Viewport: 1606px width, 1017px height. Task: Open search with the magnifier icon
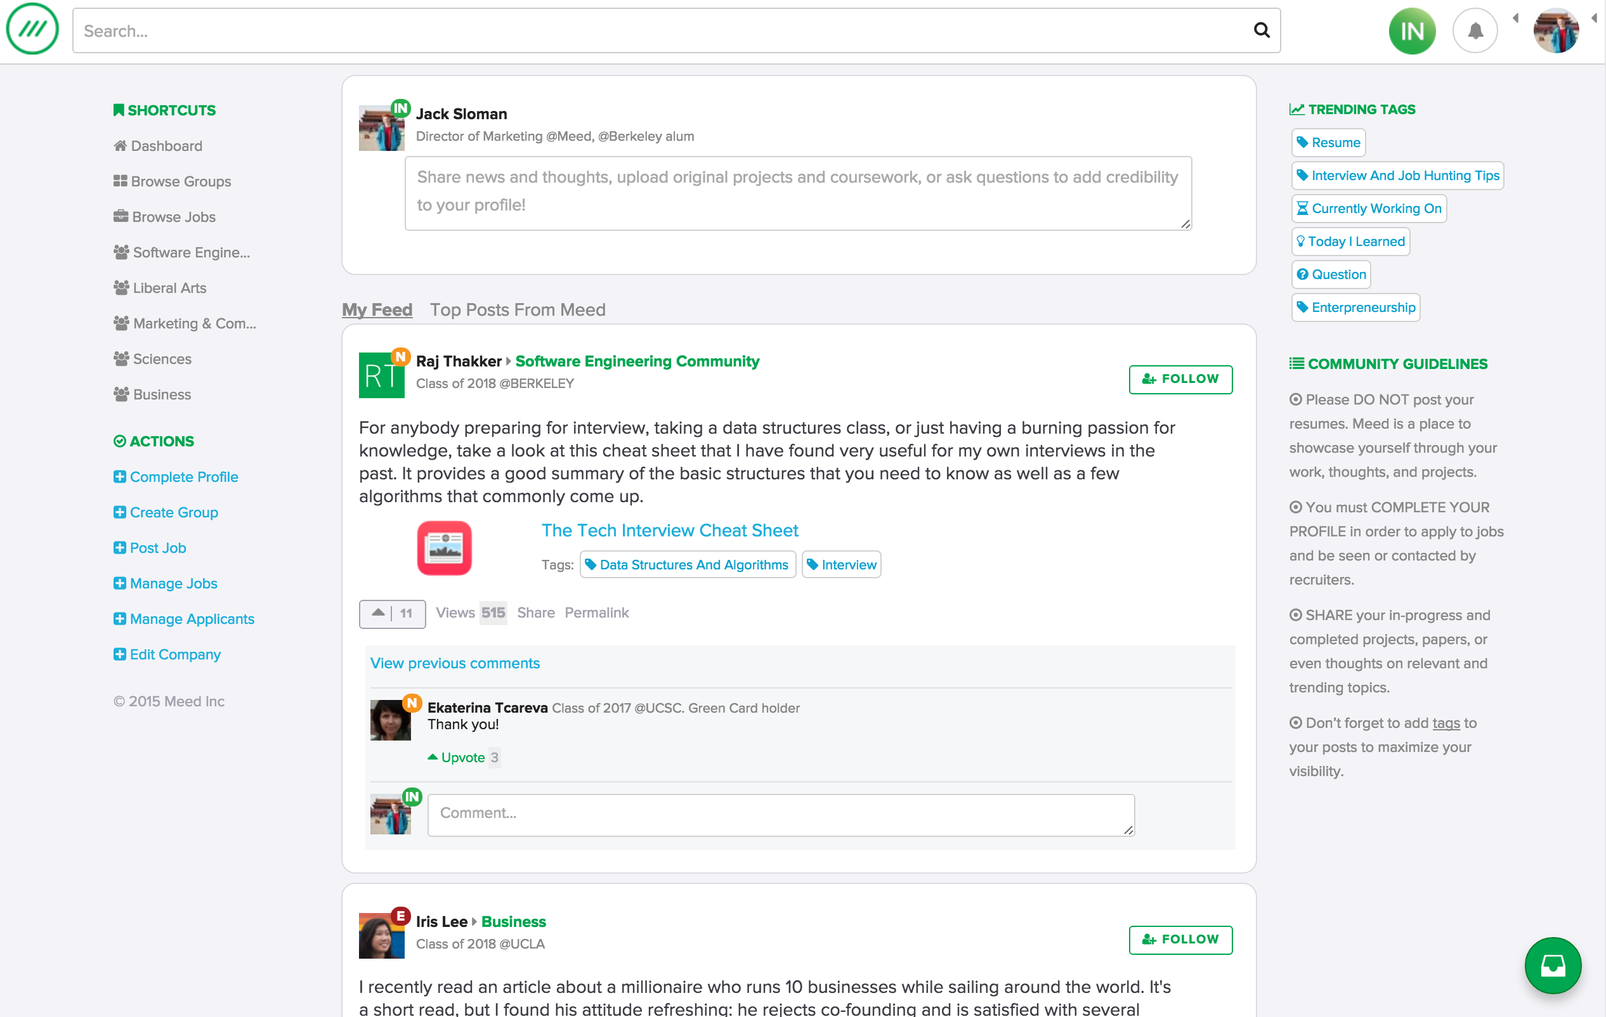pos(1260,30)
